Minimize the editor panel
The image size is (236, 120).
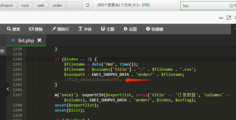coord(221,18)
